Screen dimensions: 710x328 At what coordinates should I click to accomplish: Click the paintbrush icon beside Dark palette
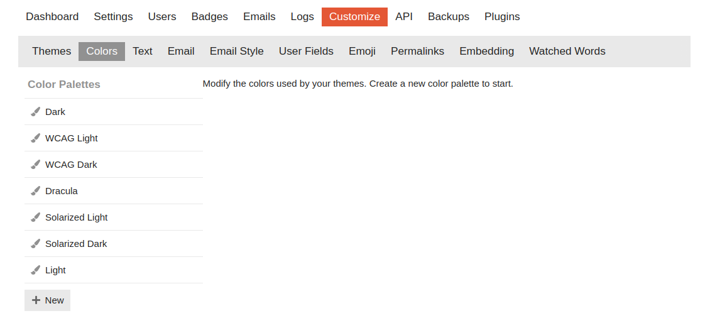(x=36, y=112)
